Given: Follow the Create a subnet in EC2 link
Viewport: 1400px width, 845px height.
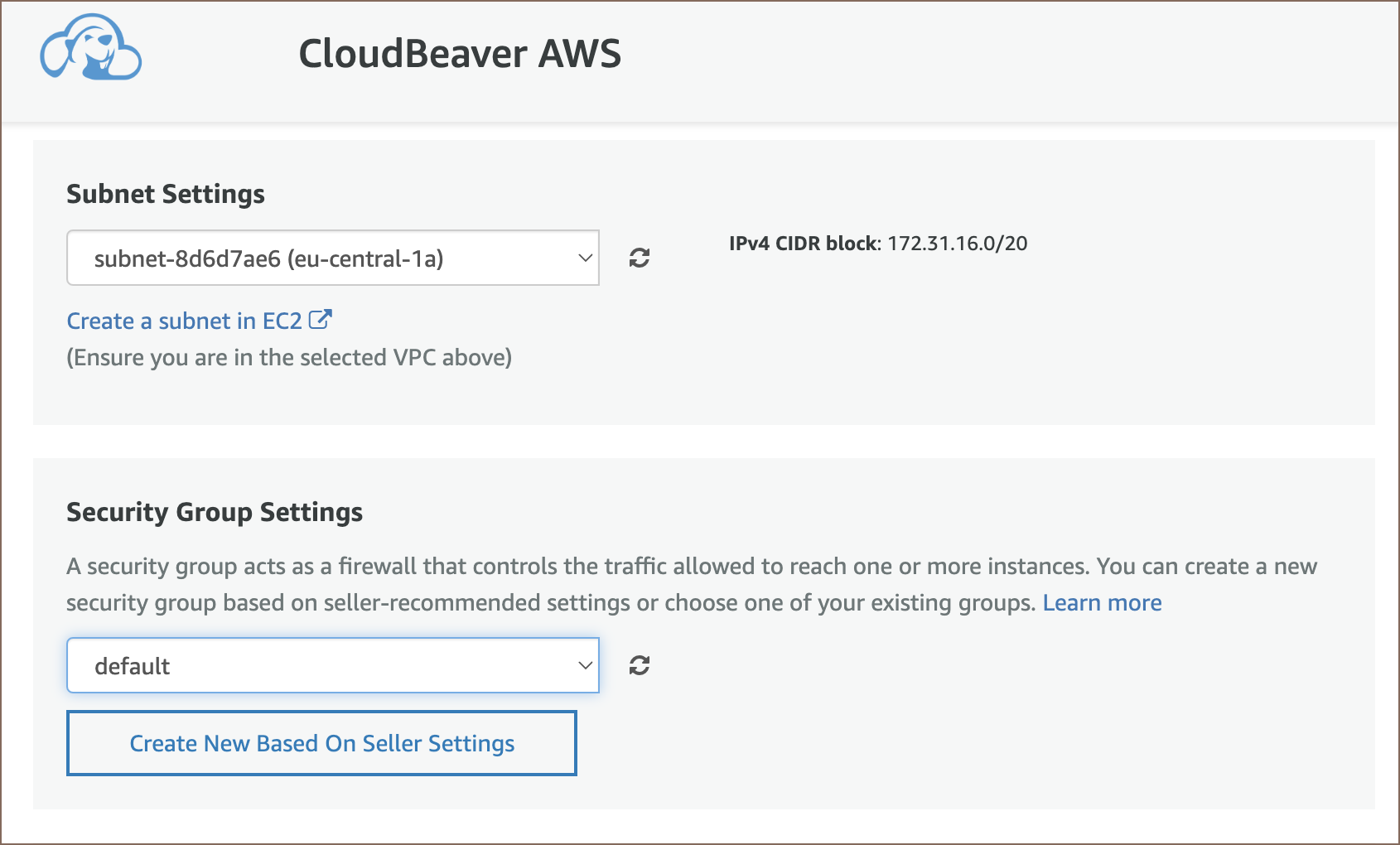Looking at the screenshot, I should coord(184,321).
